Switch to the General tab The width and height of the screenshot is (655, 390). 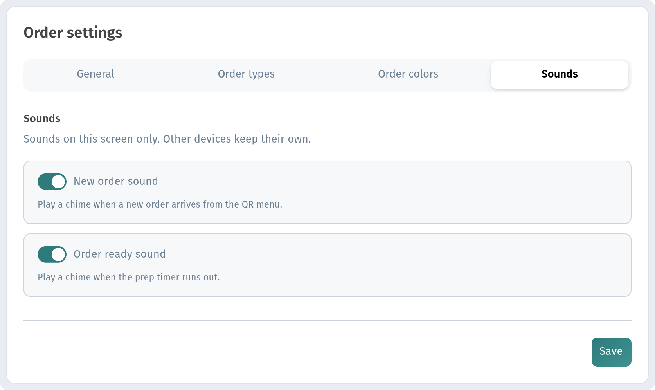(x=95, y=74)
